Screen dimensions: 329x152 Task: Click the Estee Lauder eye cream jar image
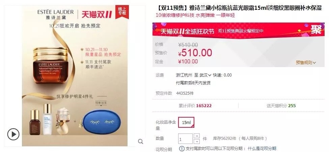(51, 66)
